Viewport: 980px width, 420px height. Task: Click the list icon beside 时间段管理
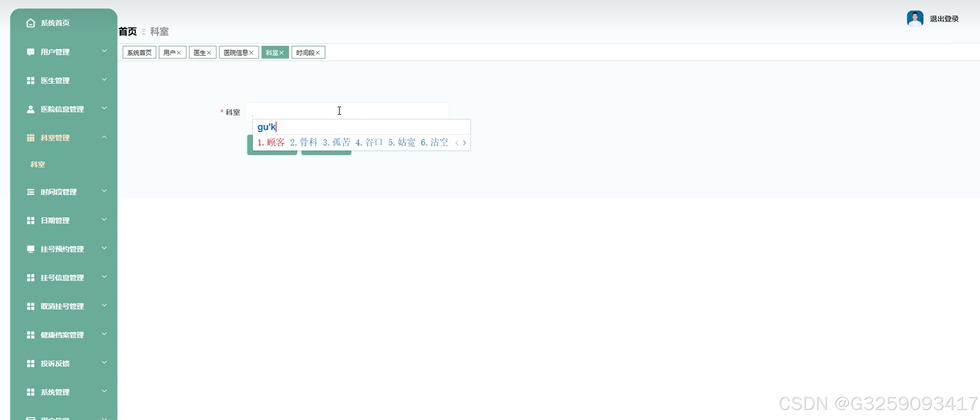click(x=30, y=192)
